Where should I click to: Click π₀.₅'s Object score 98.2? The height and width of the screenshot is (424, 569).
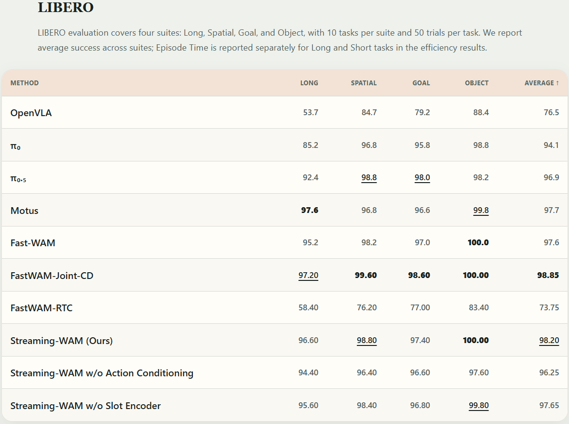481,177
